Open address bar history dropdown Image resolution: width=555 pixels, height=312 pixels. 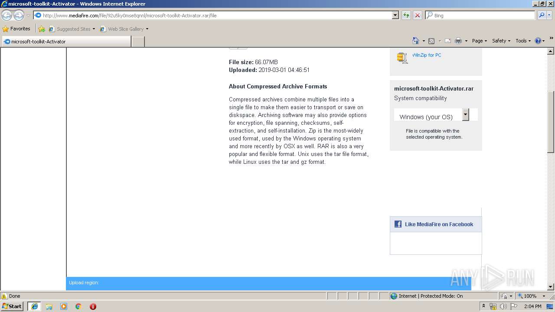click(395, 15)
